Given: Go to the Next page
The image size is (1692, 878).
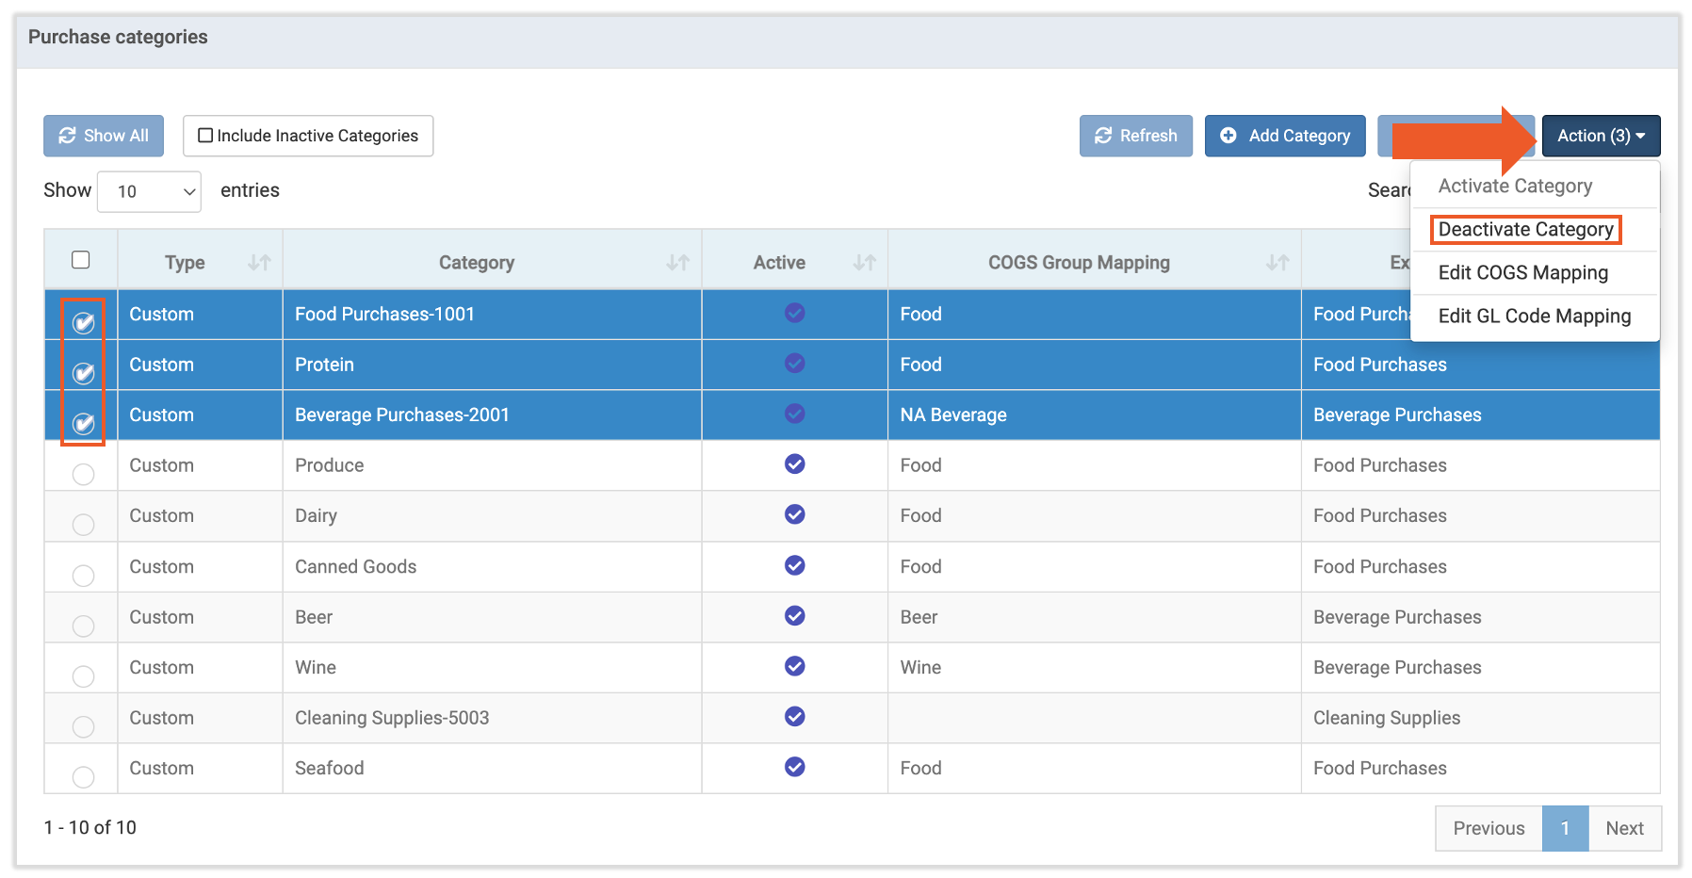Looking at the screenshot, I should 1624,828.
